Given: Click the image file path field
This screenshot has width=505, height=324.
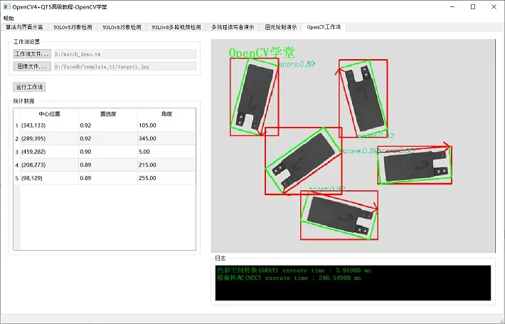Looking at the screenshot, I should 125,66.
